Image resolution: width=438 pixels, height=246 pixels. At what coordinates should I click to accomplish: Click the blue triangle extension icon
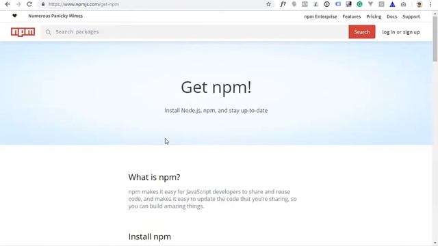tap(392, 4)
